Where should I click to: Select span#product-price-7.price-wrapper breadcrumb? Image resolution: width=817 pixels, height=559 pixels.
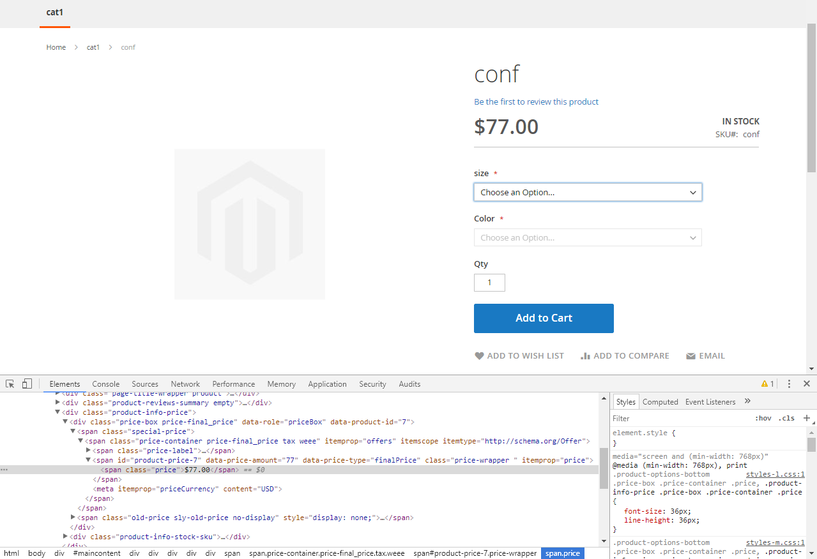[x=475, y=553]
